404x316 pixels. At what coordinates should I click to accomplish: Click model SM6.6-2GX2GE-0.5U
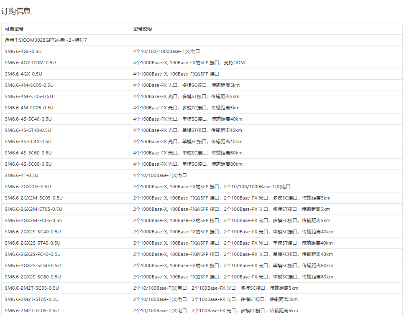(x=28, y=187)
